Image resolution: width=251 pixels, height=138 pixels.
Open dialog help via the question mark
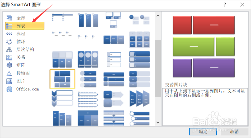coord(225,4)
